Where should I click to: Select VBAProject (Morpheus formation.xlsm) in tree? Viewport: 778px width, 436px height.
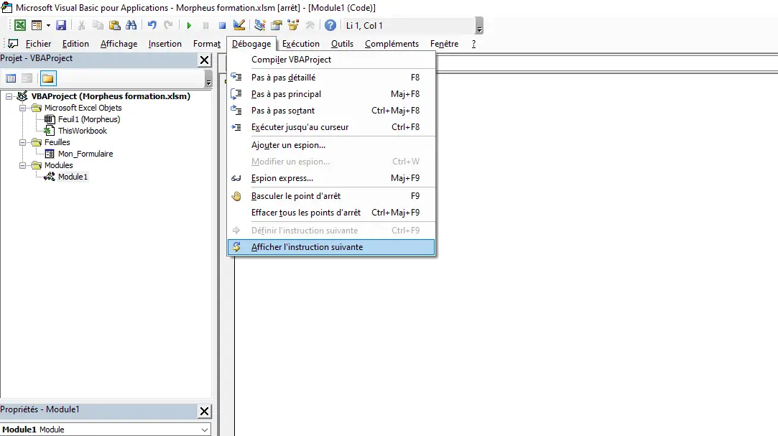(111, 96)
